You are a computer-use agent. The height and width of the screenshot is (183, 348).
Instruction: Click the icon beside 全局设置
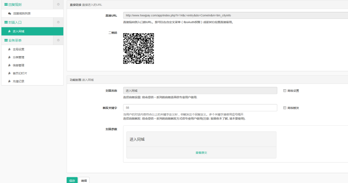pyautogui.click(x=9, y=49)
